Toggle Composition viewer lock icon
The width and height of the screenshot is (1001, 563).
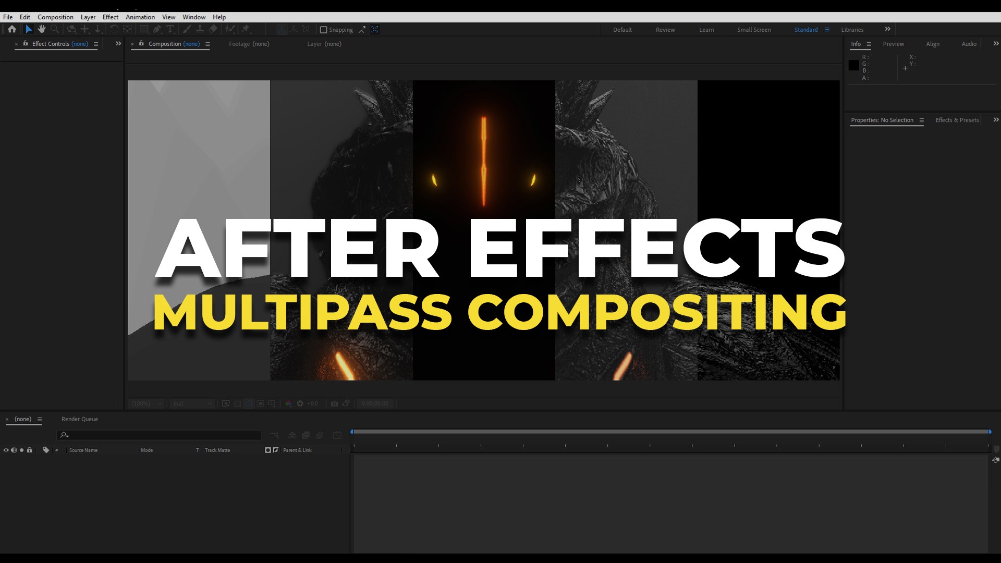coord(141,44)
